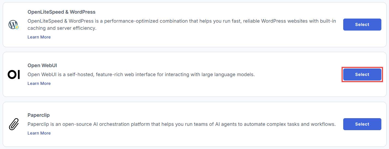Open Learn More for Paperclip
This screenshot has width=389, height=149.
pos(39,133)
